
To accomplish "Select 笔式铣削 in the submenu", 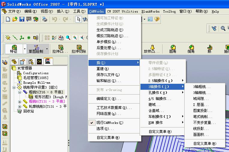I will tap(205, 117).
